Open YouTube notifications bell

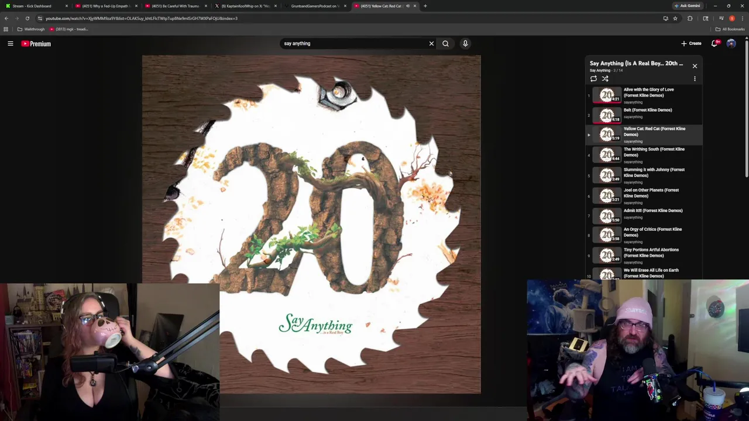714,43
